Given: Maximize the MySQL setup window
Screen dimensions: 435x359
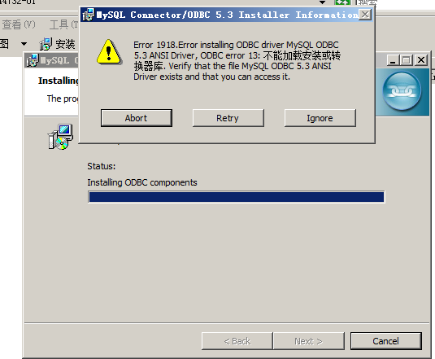Looking at the screenshot, I should pos(407,60).
